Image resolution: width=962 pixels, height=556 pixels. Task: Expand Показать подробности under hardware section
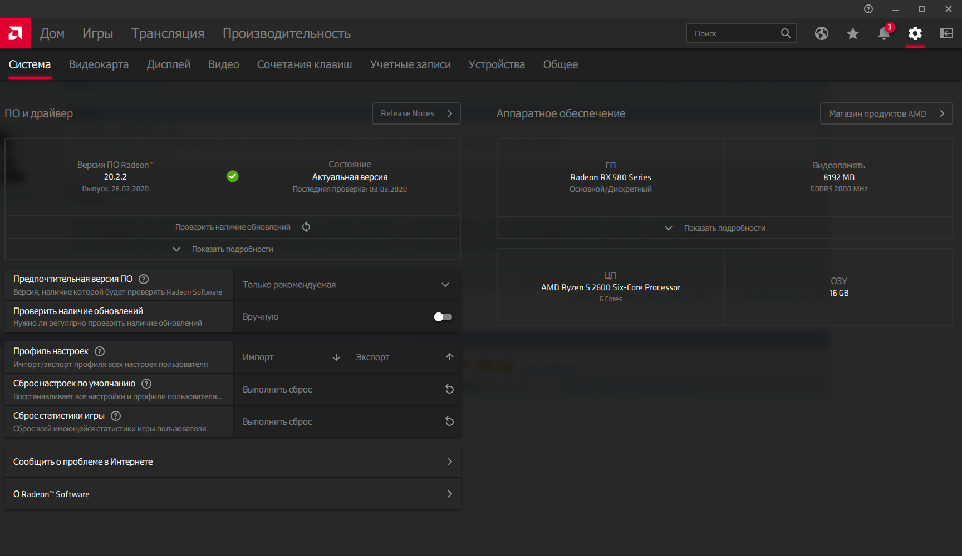pyautogui.click(x=724, y=228)
